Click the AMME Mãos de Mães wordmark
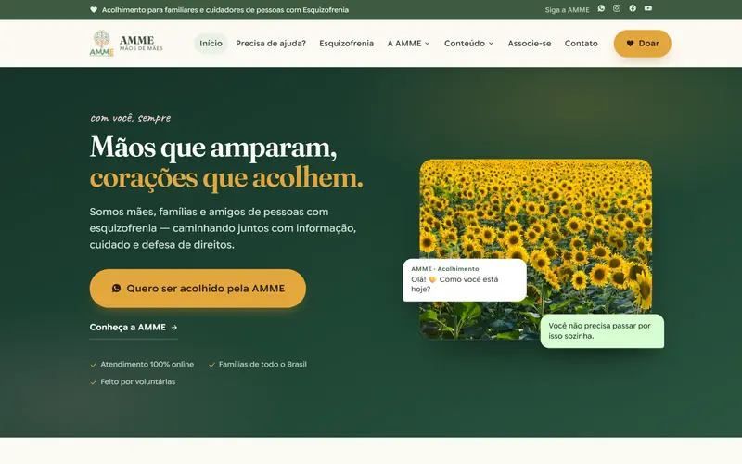This screenshot has height=464, width=742. [x=141, y=43]
